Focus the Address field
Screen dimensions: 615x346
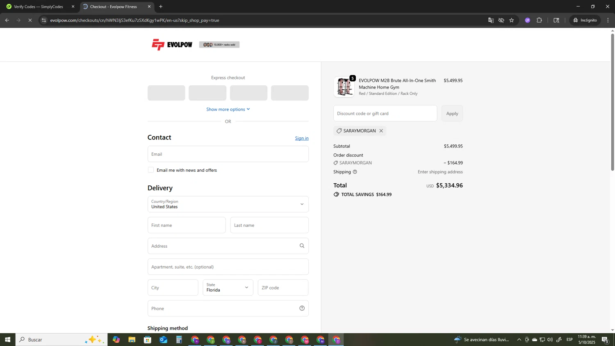228,246
